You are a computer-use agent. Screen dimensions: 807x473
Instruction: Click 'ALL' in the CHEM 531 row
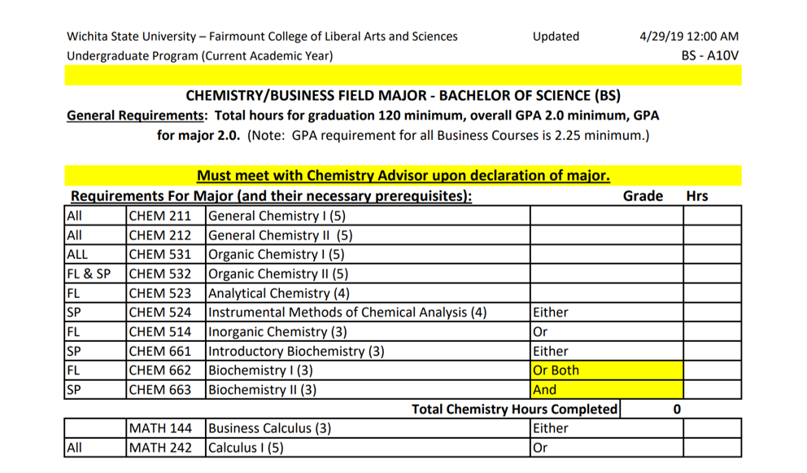[x=77, y=255]
